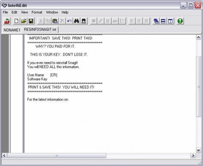203x166 pixels.
Task: Open the Edit menu
Action: (14, 12)
